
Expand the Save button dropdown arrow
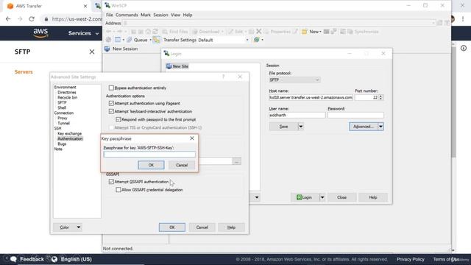300,127
